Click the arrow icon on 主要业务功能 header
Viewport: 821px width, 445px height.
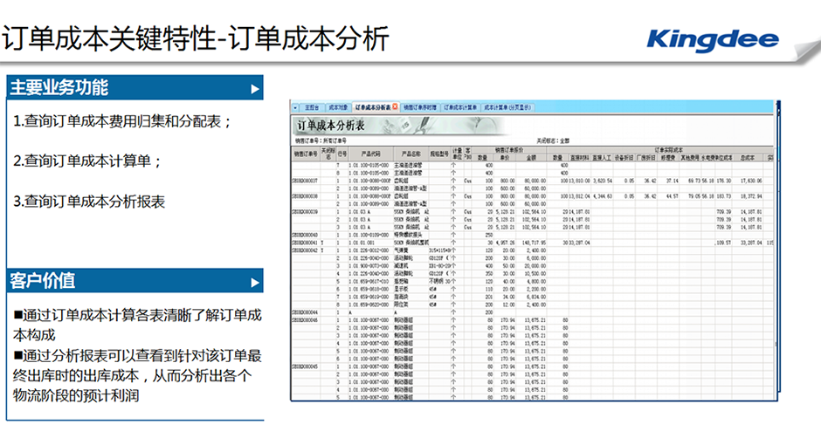pyautogui.click(x=254, y=88)
